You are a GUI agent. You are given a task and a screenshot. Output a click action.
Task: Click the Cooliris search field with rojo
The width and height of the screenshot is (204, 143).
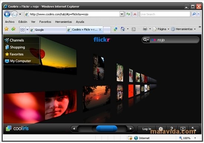174,40
